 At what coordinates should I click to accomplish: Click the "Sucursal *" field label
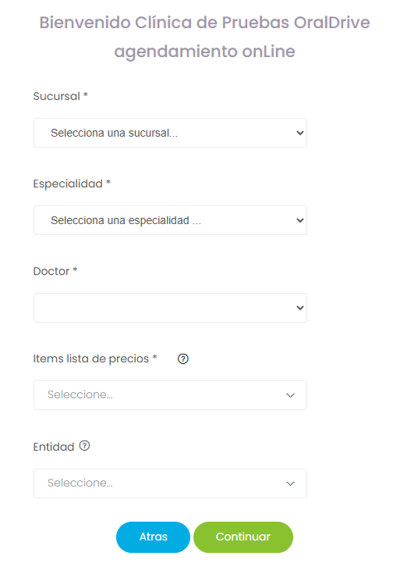tap(61, 96)
